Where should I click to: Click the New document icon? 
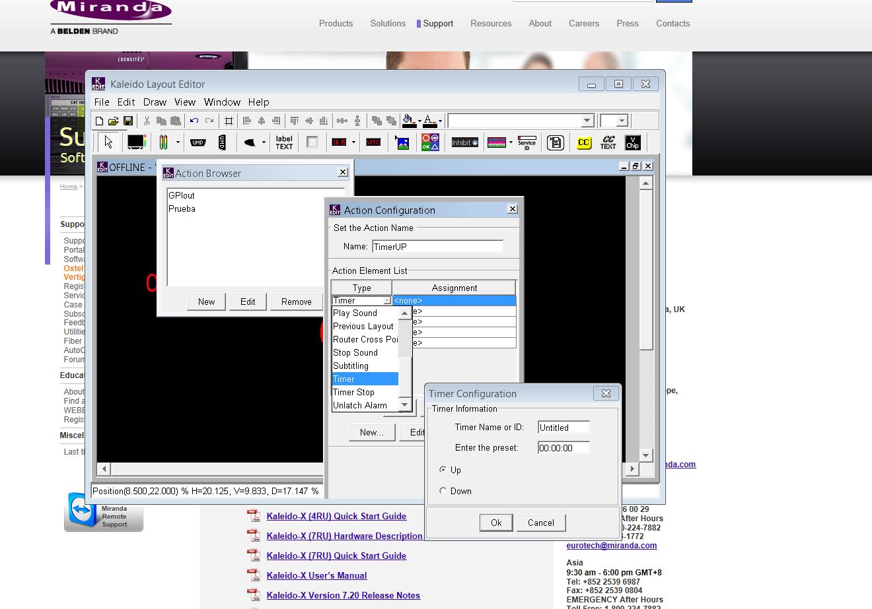tap(99, 121)
